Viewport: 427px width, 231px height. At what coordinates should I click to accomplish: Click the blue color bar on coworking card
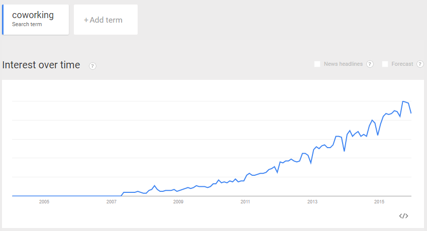coord(3,20)
